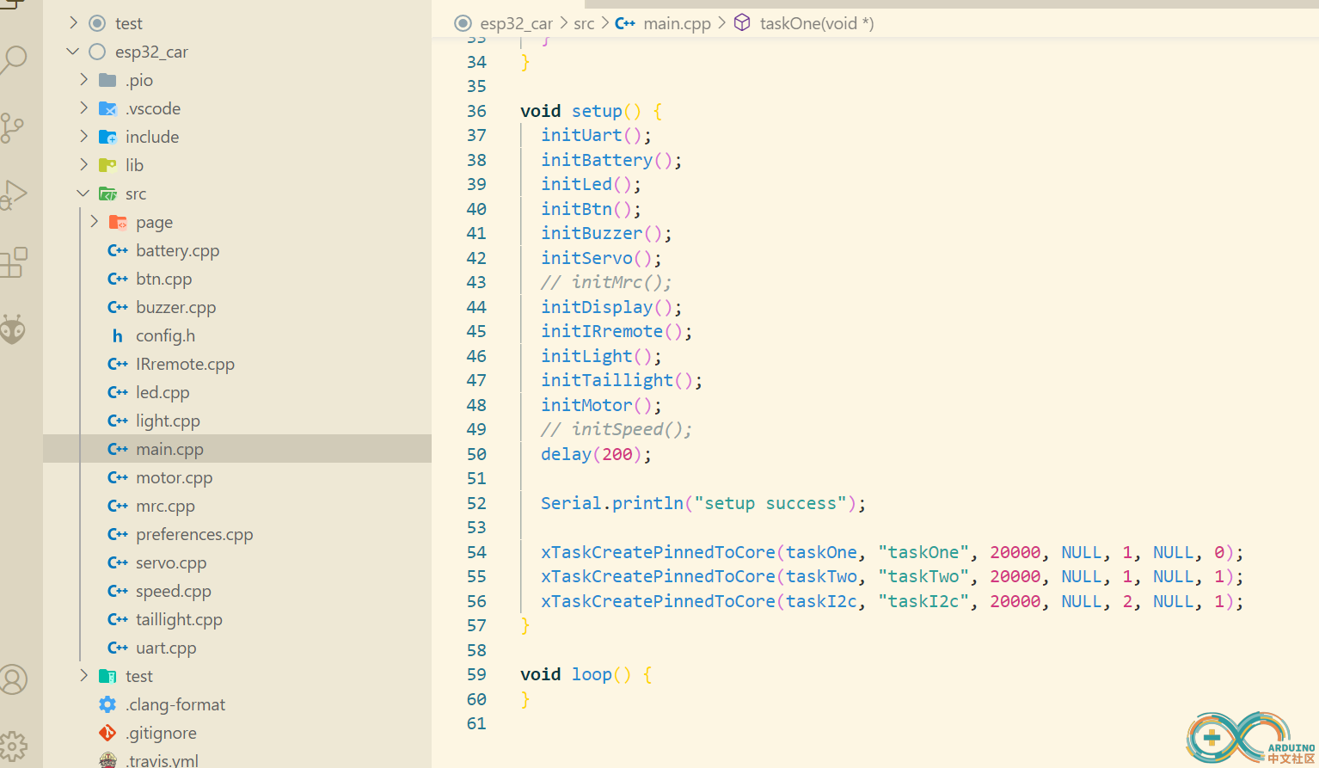This screenshot has width=1319, height=768.
Task: Click the lib folder icon
Action: 107,165
